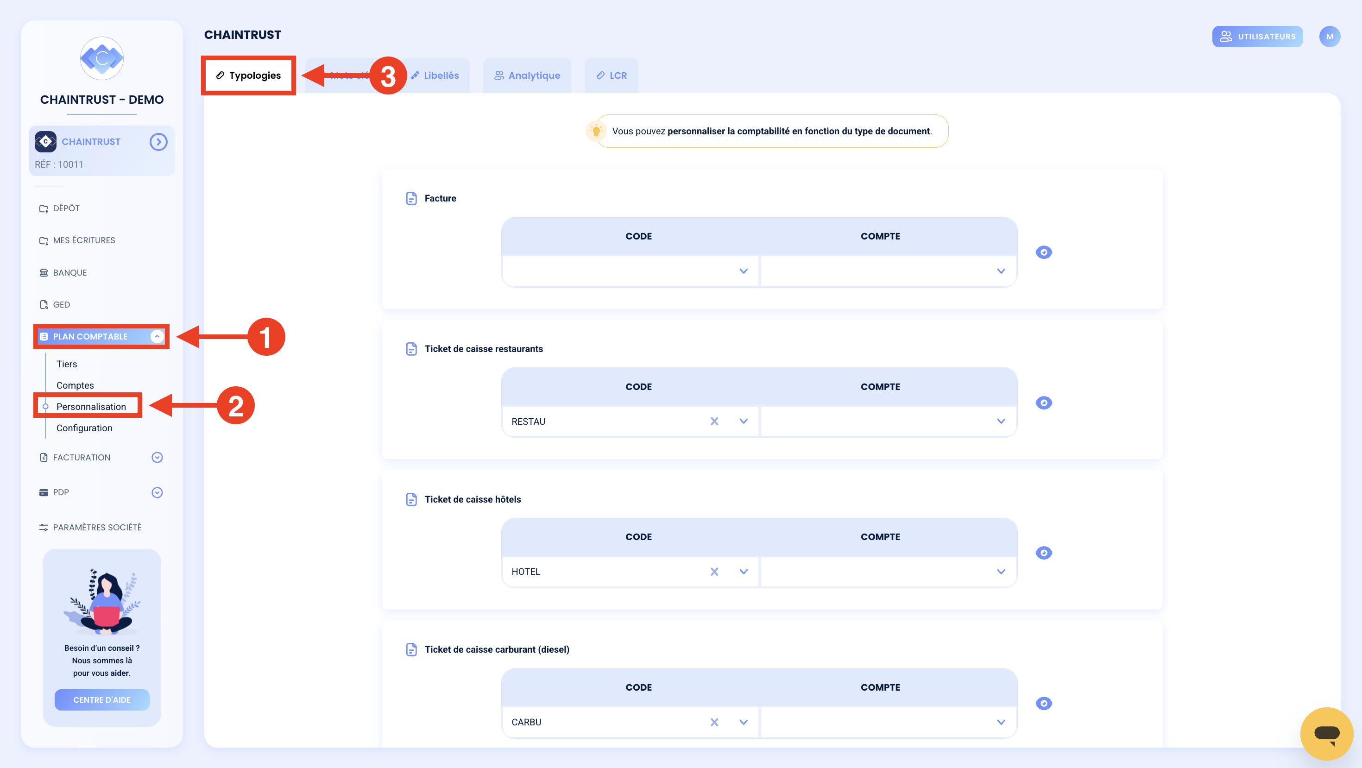Viewport: 1362px width, 768px height.
Task: Click the PDP card icon
Action: pos(44,492)
